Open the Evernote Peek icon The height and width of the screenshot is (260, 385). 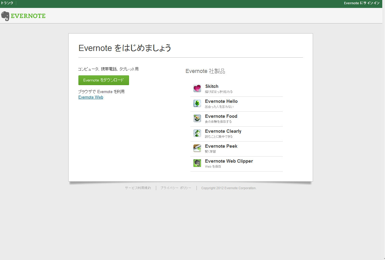(197, 148)
